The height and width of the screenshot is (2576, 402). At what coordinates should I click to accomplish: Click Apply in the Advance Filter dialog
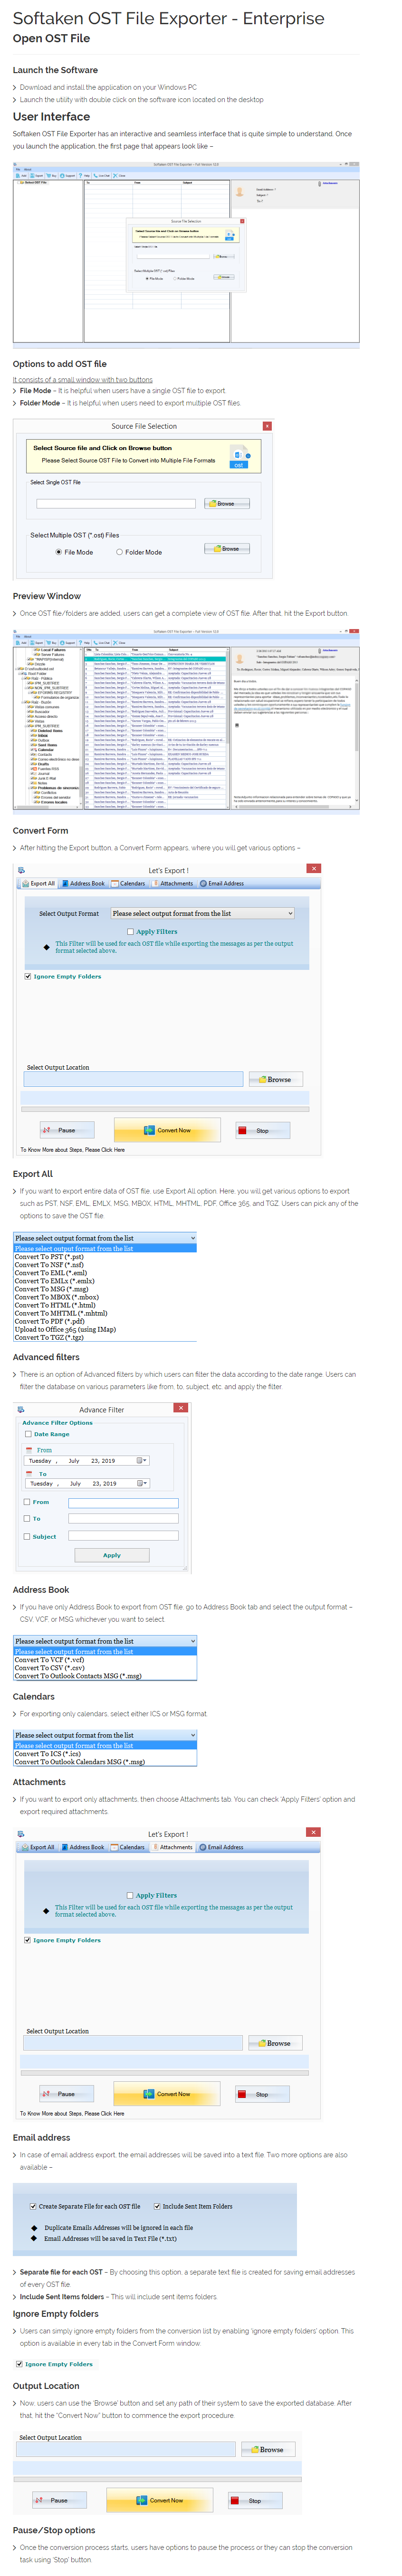[x=112, y=1555]
